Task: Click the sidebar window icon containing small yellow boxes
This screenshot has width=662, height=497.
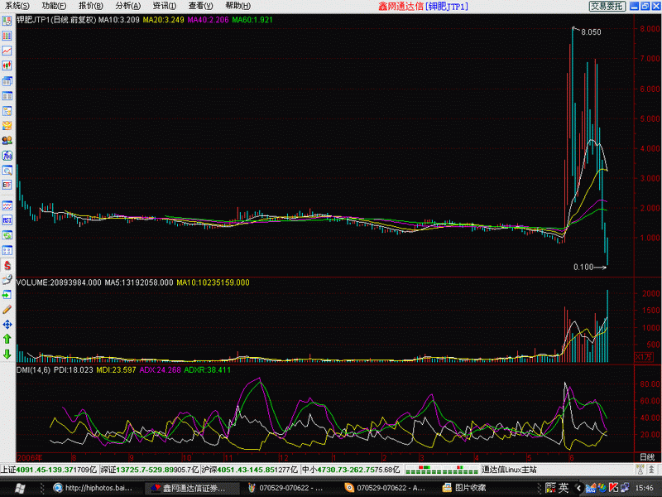Action: [x=7, y=111]
